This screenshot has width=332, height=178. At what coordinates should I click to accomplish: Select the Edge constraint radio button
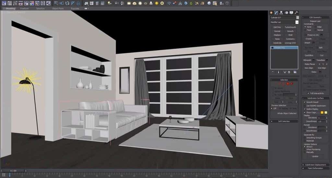tap(315, 27)
